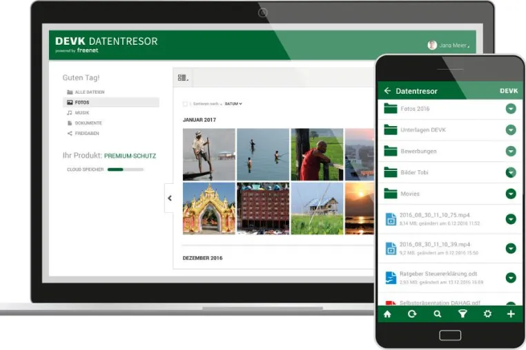Tap the plus add icon on phone
This screenshot has width=526, height=350.
(x=511, y=313)
